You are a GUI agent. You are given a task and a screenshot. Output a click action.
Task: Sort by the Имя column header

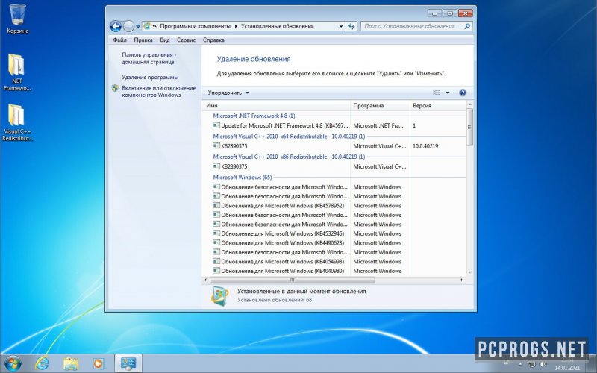(276, 105)
